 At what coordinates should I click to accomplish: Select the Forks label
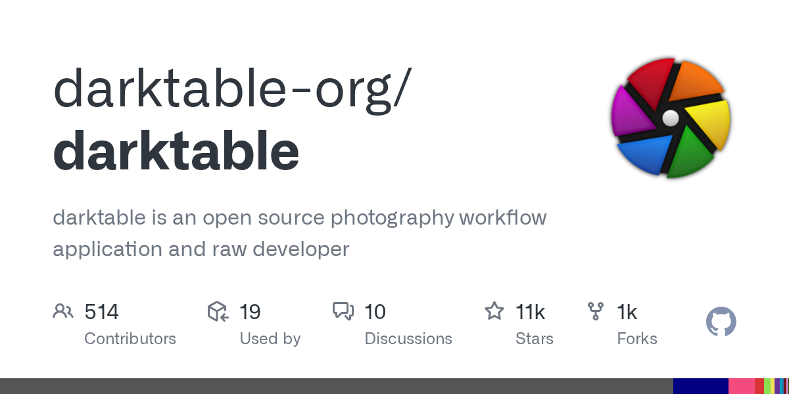[x=636, y=339]
